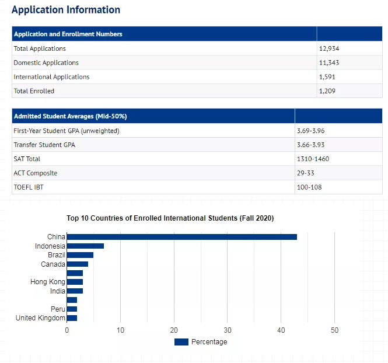This screenshot has height=363, width=388.
Task: Click the Top 10 Countries chart title
Action: (x=170, y=218)
